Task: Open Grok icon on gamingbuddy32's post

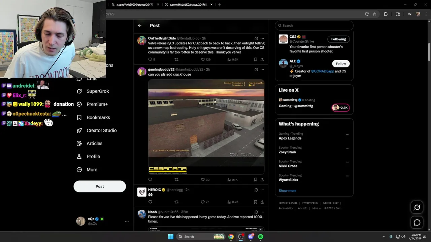Action: 256,70
